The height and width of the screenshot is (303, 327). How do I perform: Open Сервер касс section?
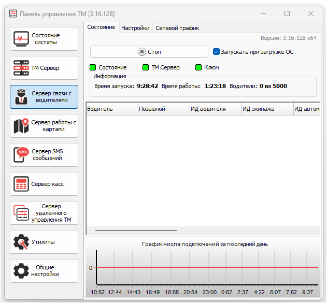click(44, 184)
